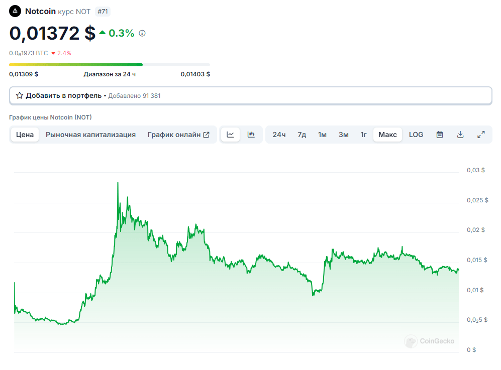Toggle LOG scale on the chart
501x370 pixels.
point(416,135)
